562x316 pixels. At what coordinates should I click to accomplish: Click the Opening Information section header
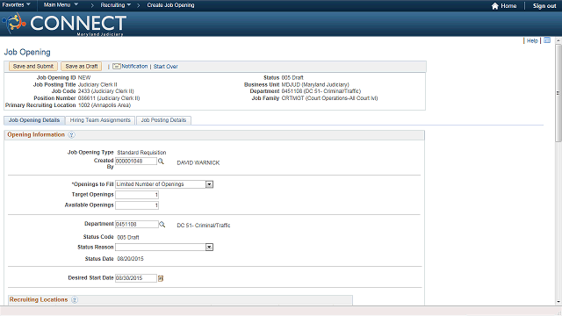click(36, 134)
